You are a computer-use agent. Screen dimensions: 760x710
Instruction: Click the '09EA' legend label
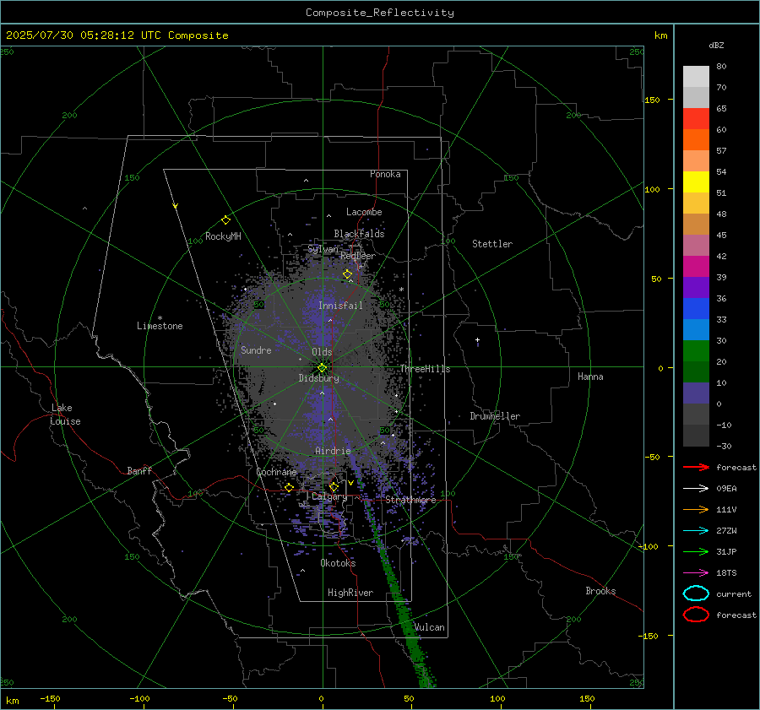[726, 489]
